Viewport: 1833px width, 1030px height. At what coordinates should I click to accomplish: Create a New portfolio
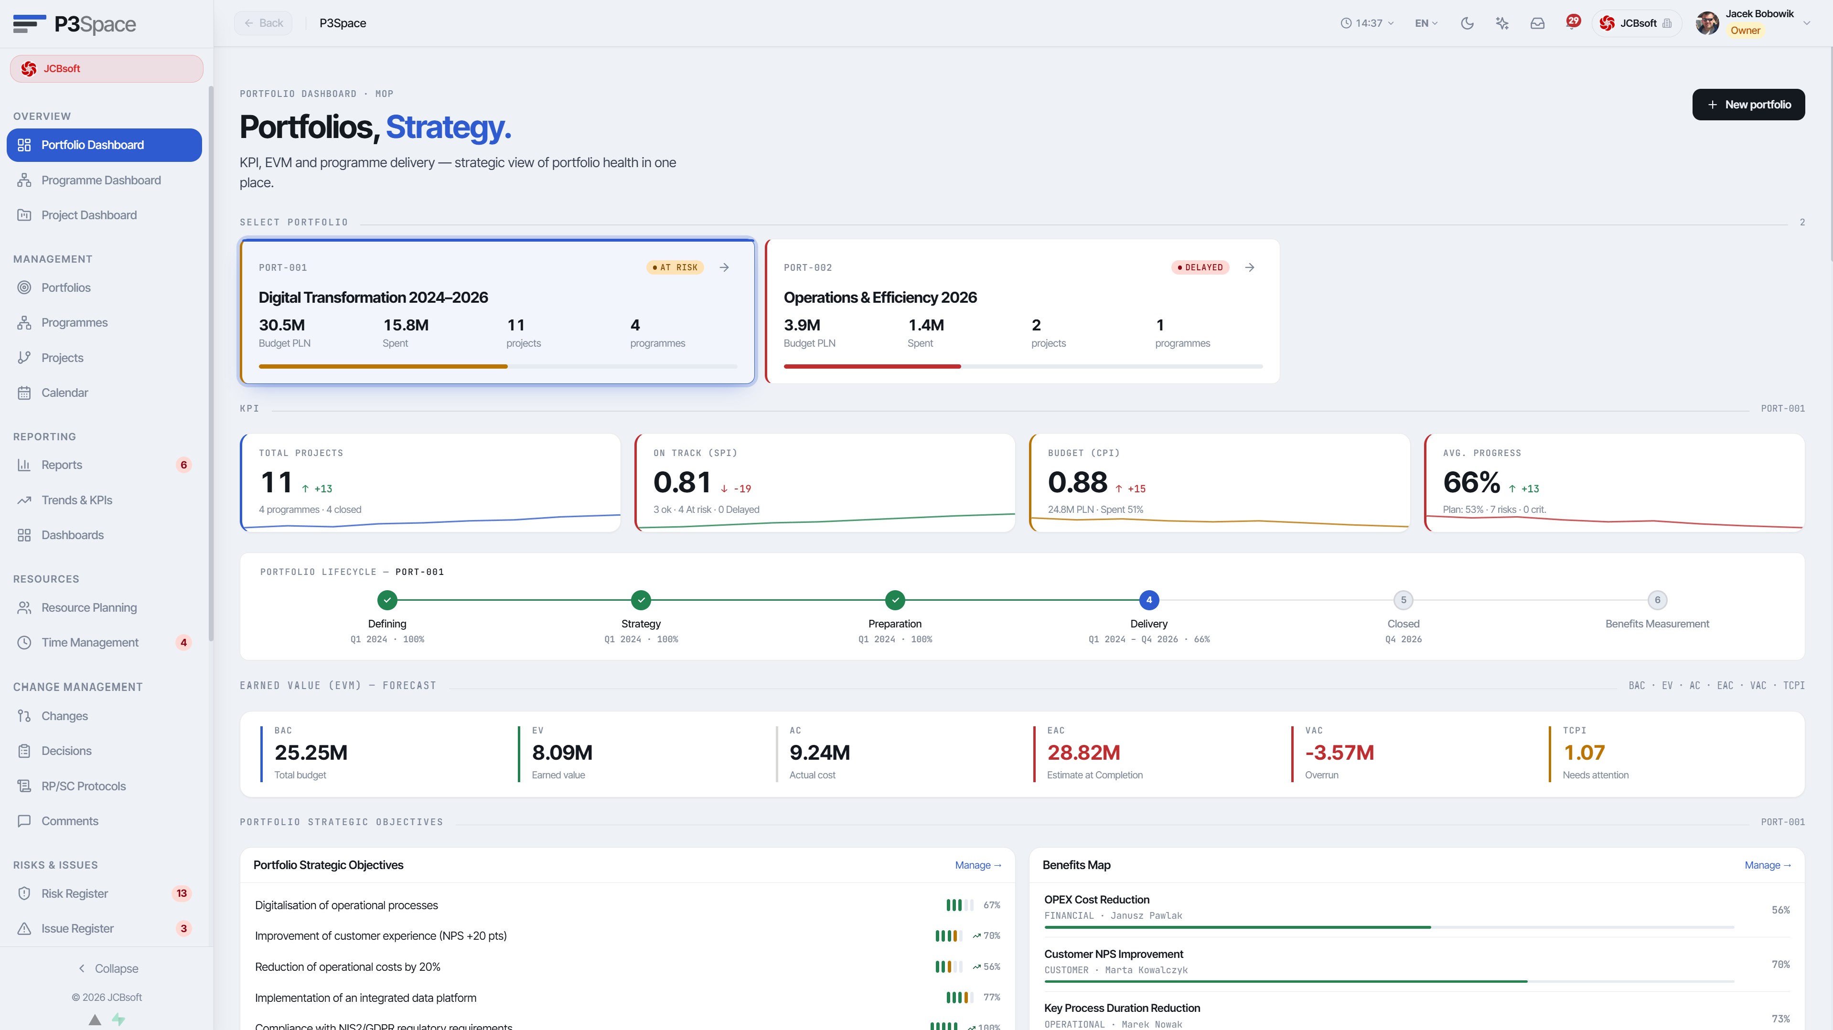[x=1747, y=105]
